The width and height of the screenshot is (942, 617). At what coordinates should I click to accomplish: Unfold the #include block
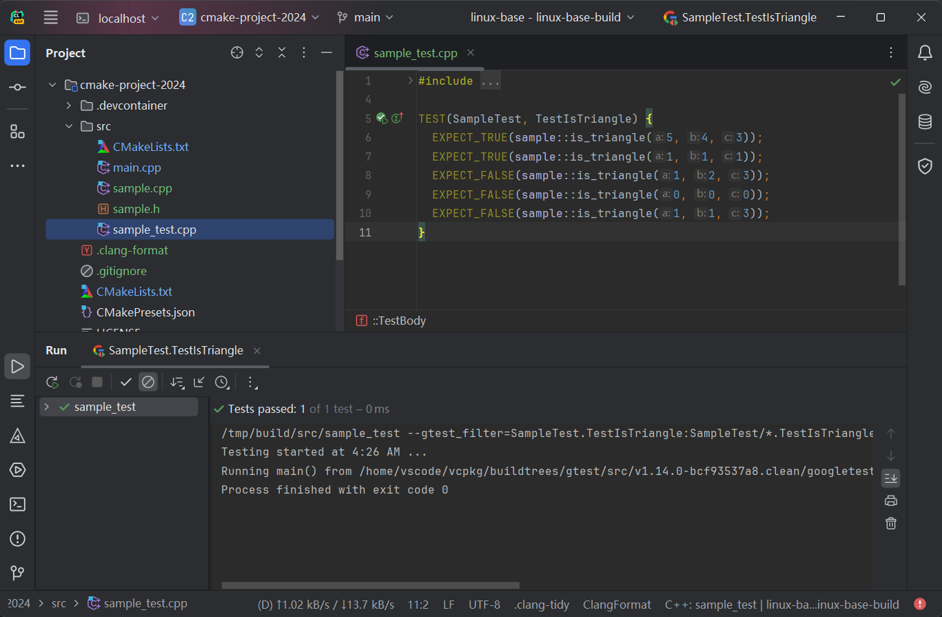click(410, 81)
